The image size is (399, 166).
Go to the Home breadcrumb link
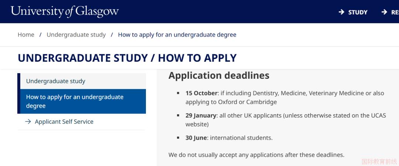26,35
